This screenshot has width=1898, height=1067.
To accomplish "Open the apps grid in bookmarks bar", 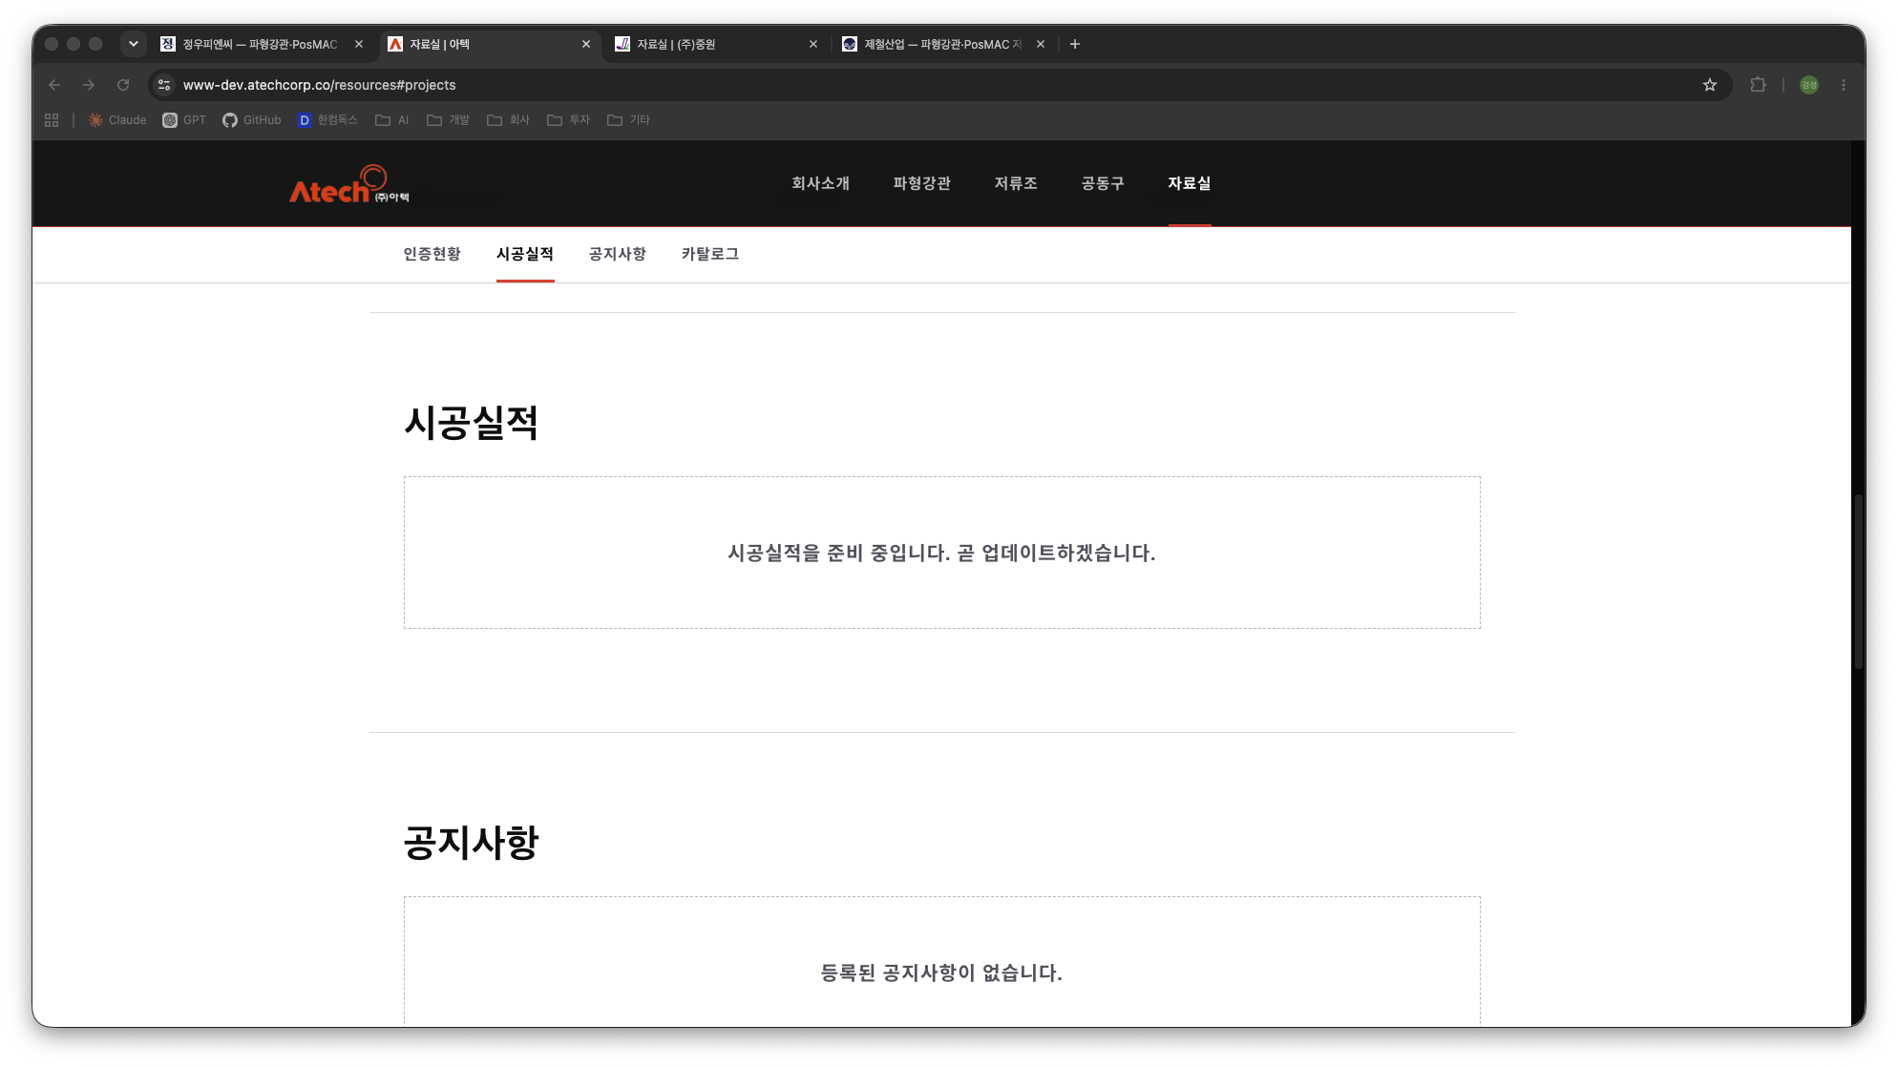I will pos(52,120).
